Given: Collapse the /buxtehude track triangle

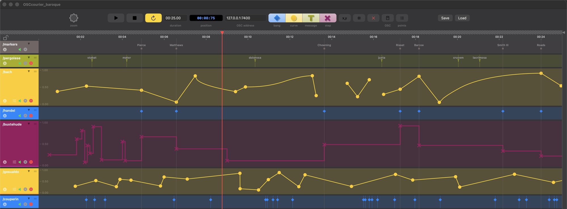Looking at the screenshot, I should [x=29, y=124].
